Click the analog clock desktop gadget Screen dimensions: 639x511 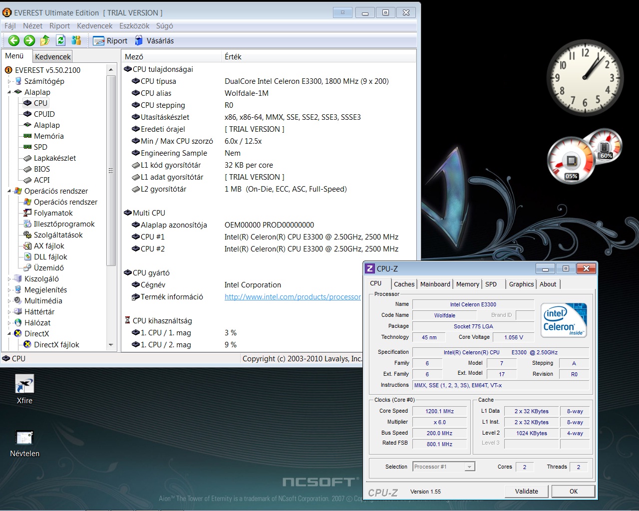point(585,77)
